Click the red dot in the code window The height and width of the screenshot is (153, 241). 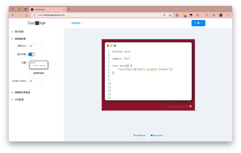point(108,46)
